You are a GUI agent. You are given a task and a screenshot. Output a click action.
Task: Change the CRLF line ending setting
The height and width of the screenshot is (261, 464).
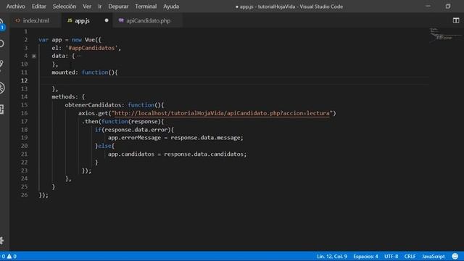(x=410, y=257)
